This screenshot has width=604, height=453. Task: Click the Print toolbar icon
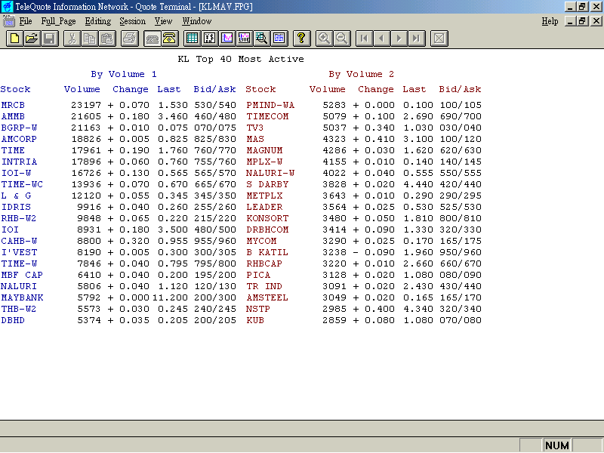[129, 39]
